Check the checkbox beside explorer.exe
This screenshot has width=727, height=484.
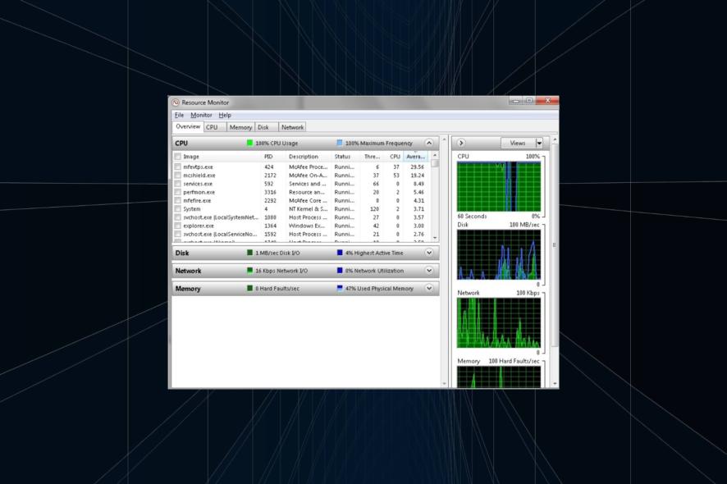[x=178, y=225]
